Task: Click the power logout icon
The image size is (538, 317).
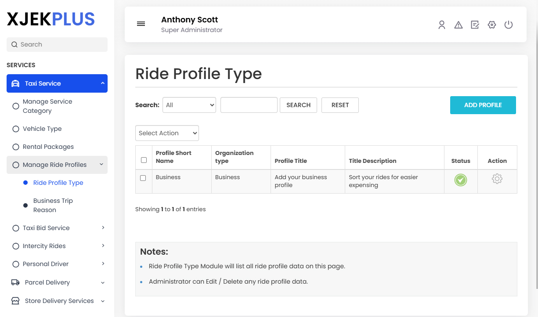Action: [509, 25]
